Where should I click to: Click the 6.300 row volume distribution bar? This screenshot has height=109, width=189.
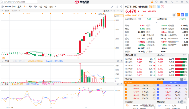181,59
